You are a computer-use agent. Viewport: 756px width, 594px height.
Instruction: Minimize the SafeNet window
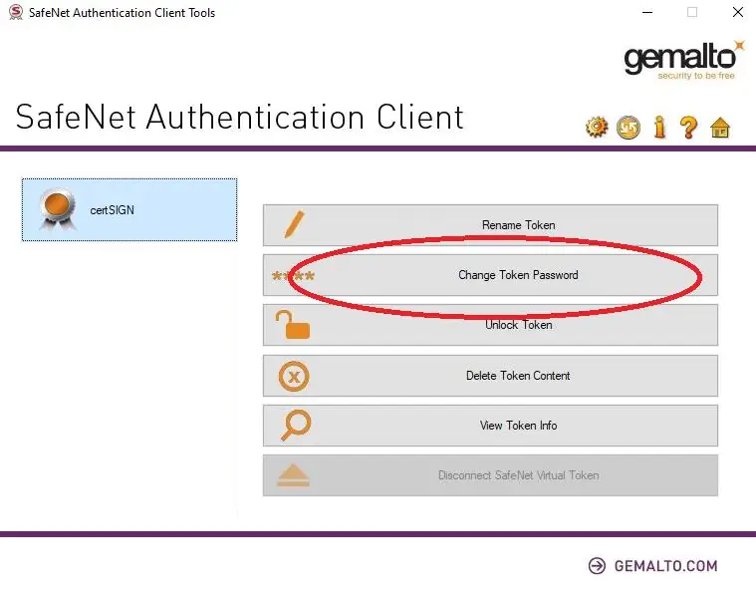pos(644,13)
